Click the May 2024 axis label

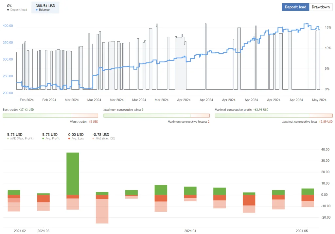click(x=319, y=100)
